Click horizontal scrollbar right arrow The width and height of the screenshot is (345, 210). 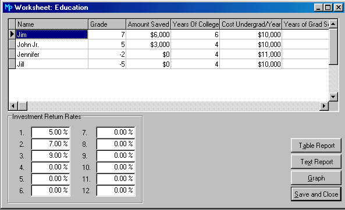(324, 106)
